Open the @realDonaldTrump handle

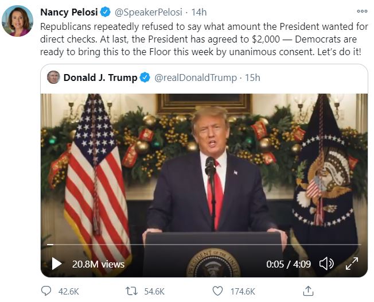(x=195, y=78)
